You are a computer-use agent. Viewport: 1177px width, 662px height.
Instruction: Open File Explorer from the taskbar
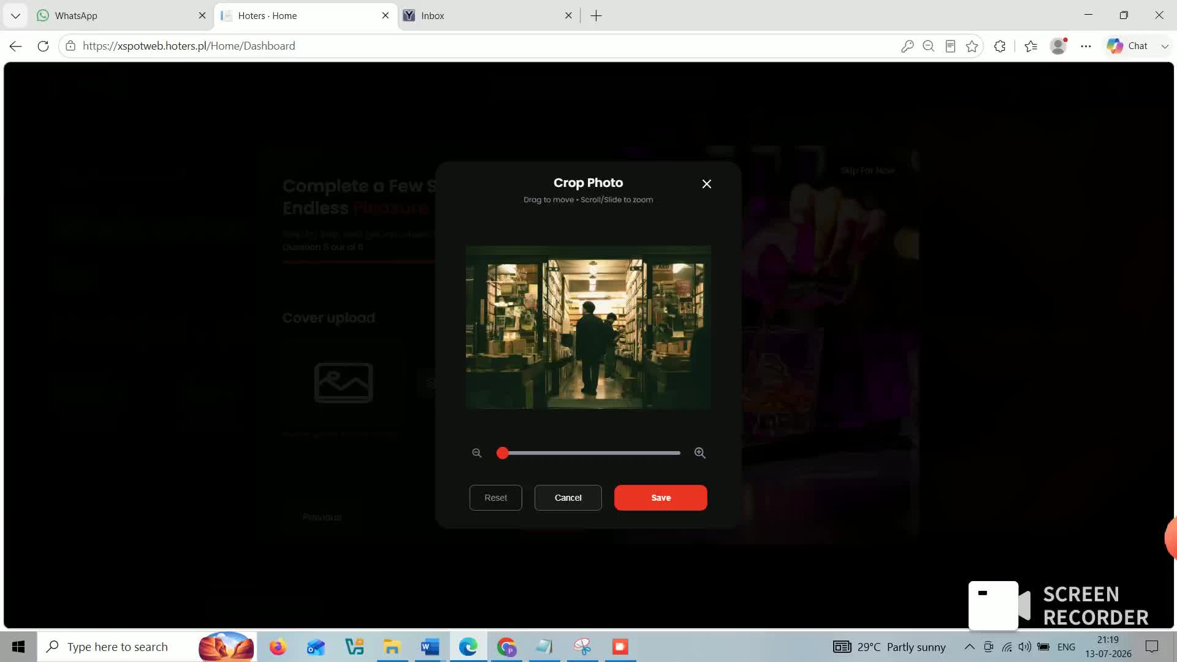click(x=392, y=647)
